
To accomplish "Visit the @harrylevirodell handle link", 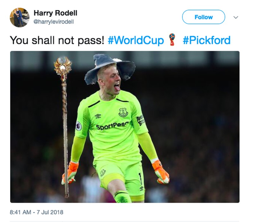I will coord(53,22).
